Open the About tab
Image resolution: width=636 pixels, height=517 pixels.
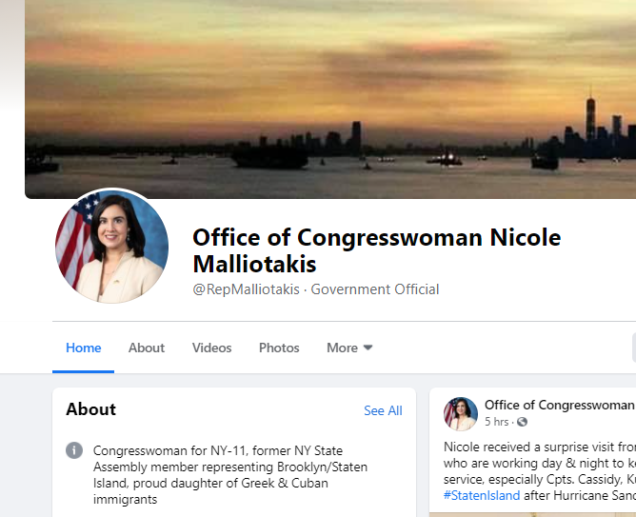[x=147, y=348]
